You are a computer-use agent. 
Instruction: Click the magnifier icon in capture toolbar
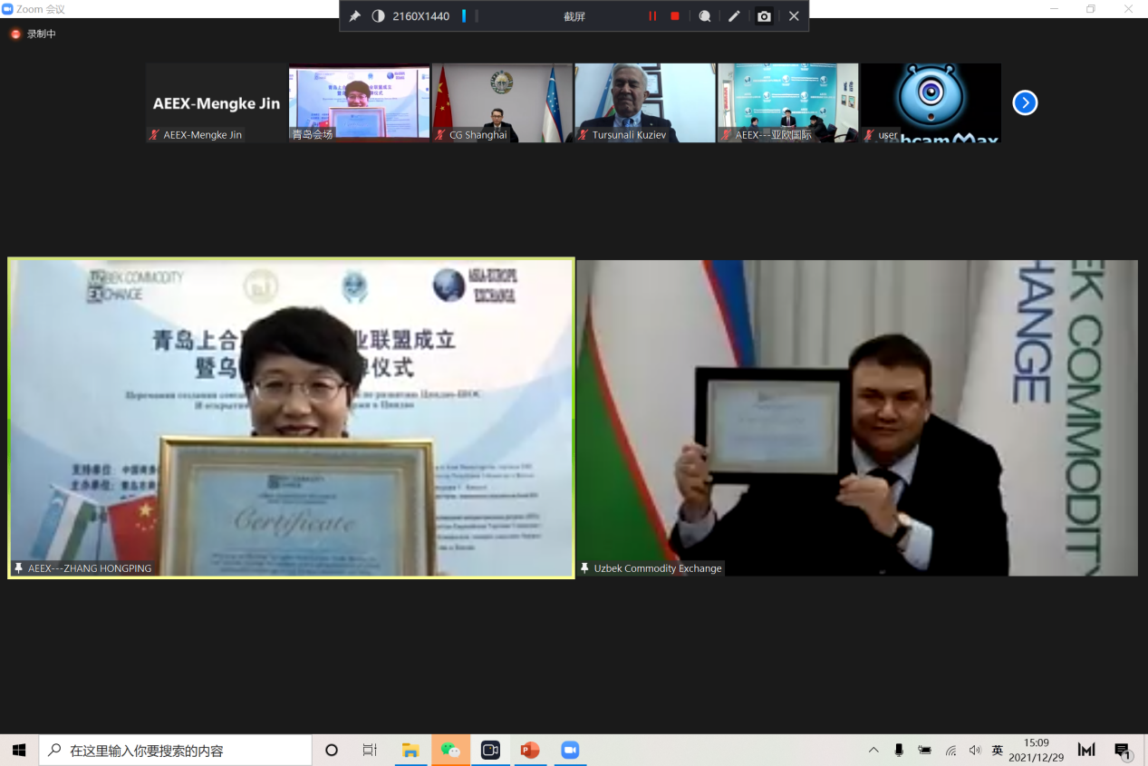click(x=704, y=16)
